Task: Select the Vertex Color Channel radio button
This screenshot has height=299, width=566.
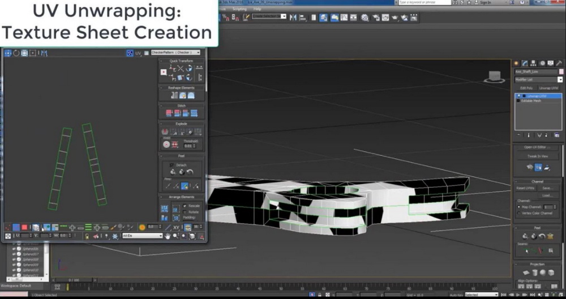Action: (x=520, y=213)
